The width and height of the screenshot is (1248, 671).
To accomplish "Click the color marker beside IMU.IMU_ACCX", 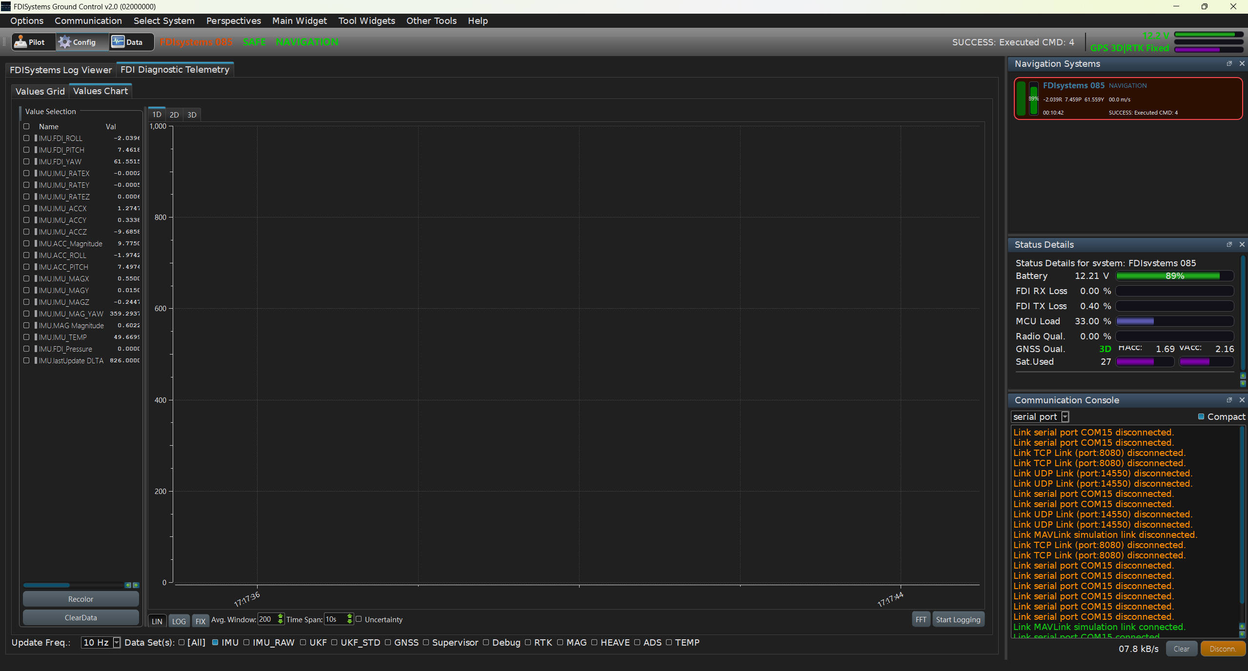I will pos(36,208).
